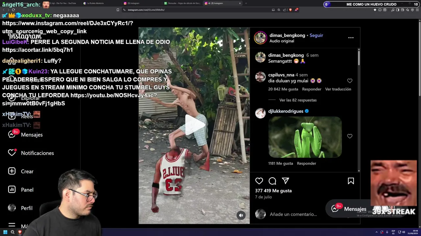Reply to djlukkerodrigues via Responder
The width and height of the screenshot is (421, 236).
tap(307, 163)
